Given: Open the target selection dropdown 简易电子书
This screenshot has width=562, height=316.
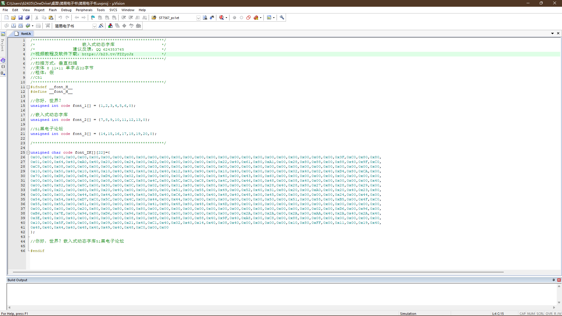Looking at the screenshot, I should click(x=94, y=26).
